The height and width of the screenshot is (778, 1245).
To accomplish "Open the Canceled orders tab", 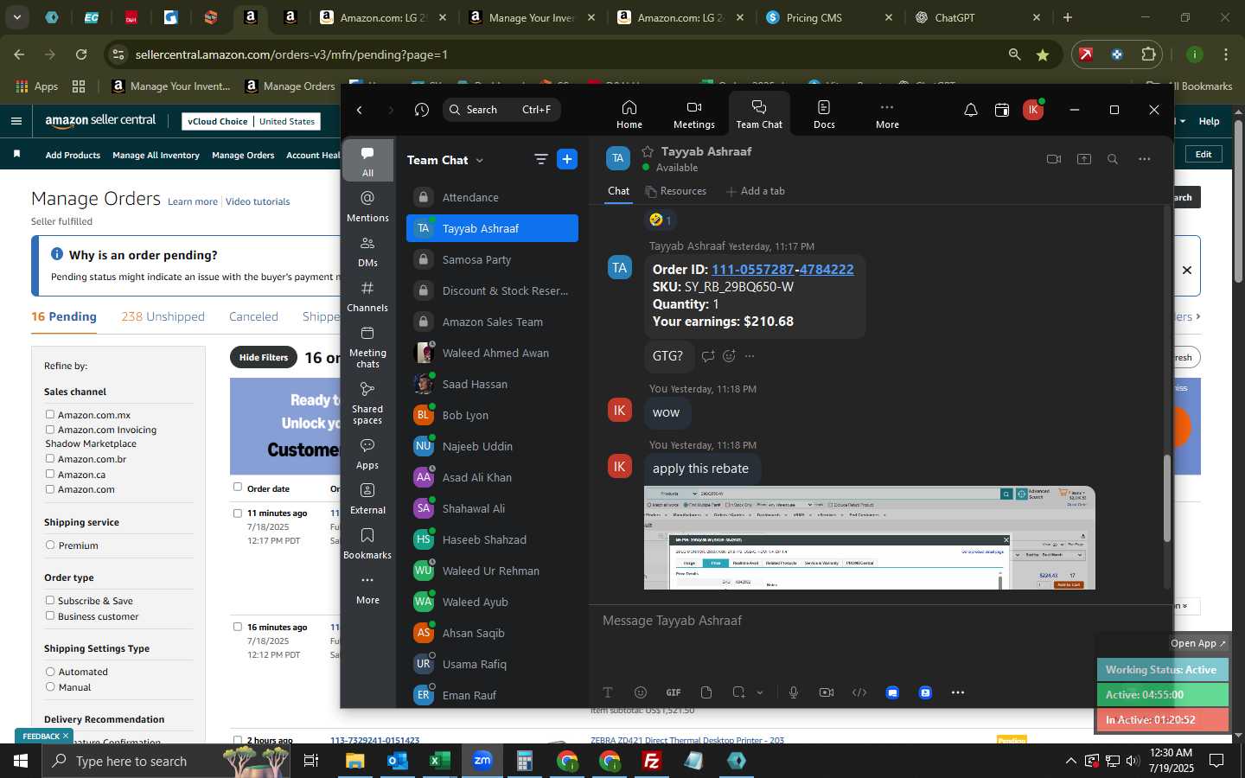I will click(253, 316).
